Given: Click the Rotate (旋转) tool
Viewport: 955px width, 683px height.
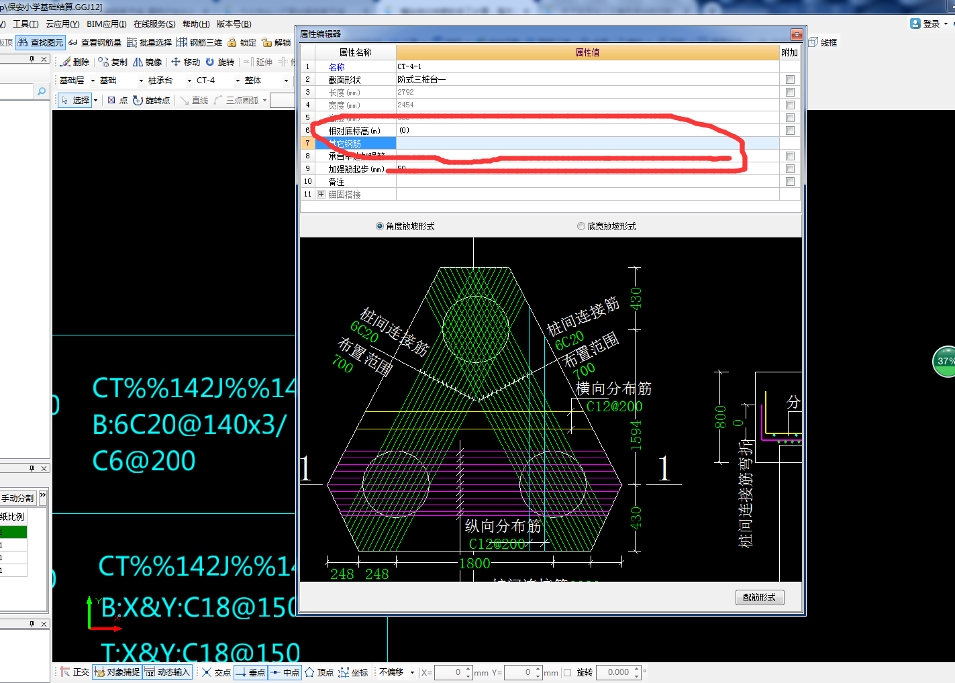Looking at the screenshot, I should point(219,62).
